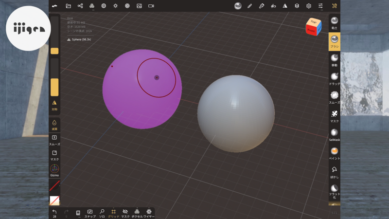The image size is (389, 219).
Task: Open the Tools wrench menu
Action: 335,6
